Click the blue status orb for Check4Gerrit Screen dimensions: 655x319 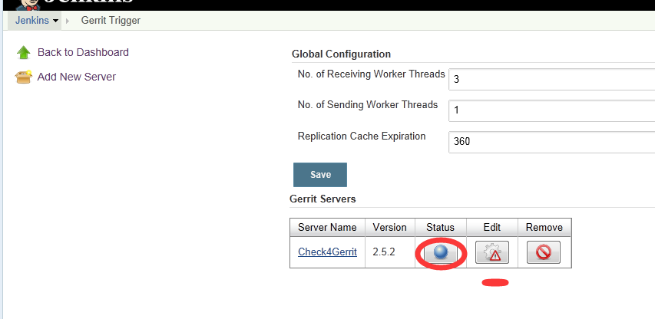[441, 252]
